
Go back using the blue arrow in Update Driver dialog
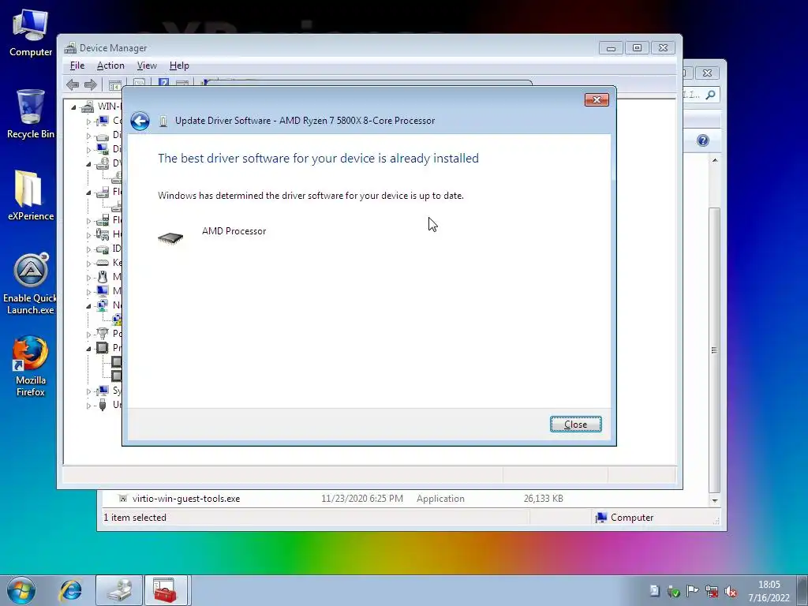tap(140, 121)
